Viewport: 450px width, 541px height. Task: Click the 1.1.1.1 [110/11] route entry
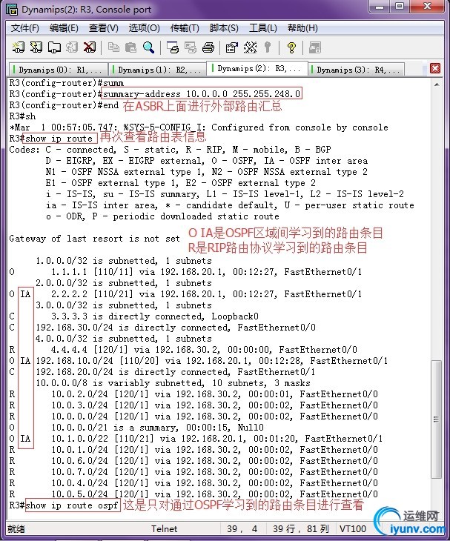(x=185, y=272)
